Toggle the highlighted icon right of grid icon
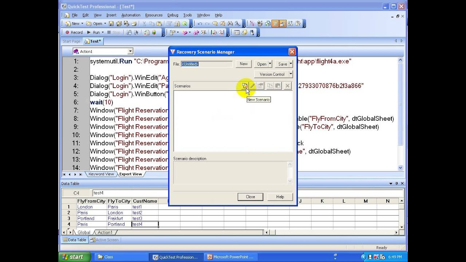 click(283, 24)
